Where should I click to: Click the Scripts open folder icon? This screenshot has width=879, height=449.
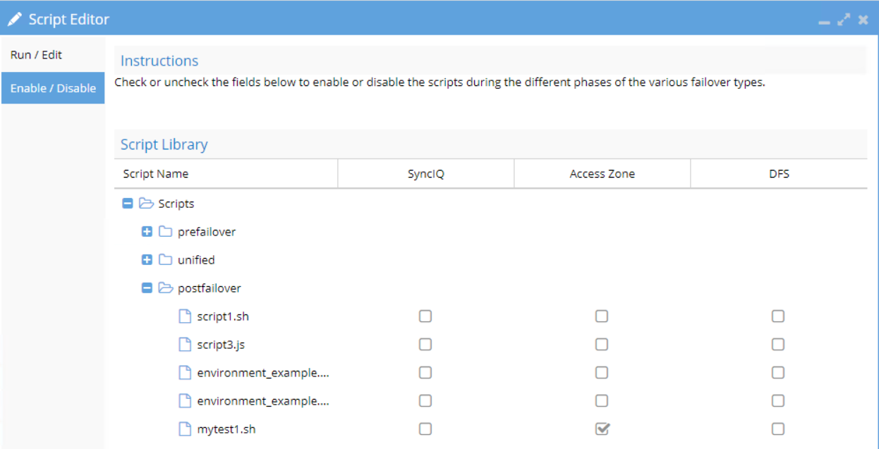tap(146, 204)
